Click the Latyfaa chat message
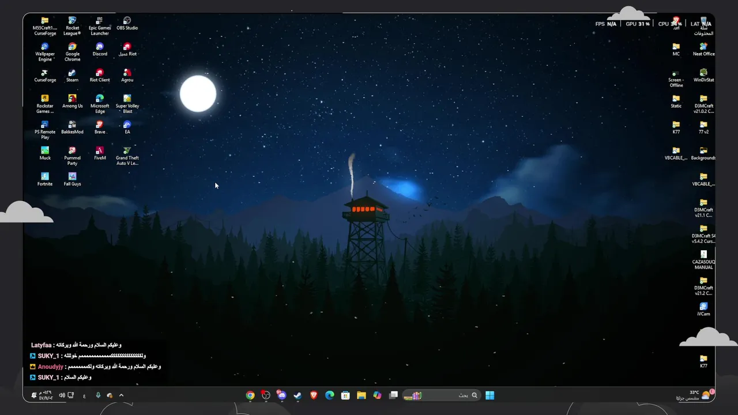 pyautogui.click(x=76, y=345)
